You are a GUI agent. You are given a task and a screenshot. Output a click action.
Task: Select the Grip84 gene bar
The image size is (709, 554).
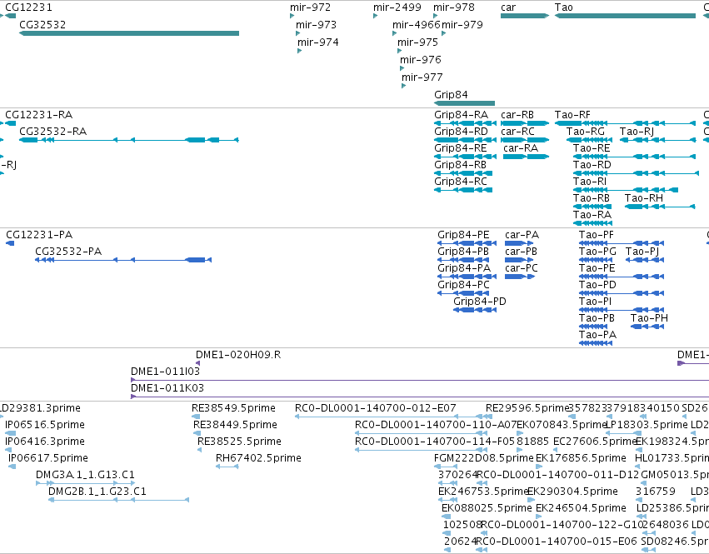tap(464, 103)
